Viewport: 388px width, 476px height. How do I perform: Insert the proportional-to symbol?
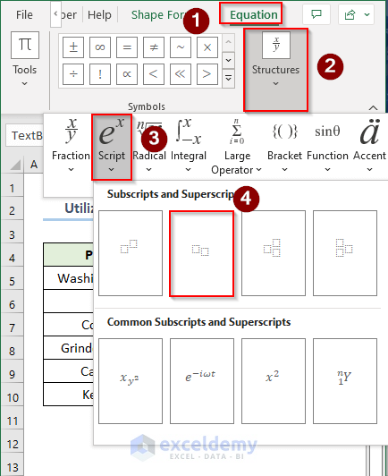coord(127,73)
